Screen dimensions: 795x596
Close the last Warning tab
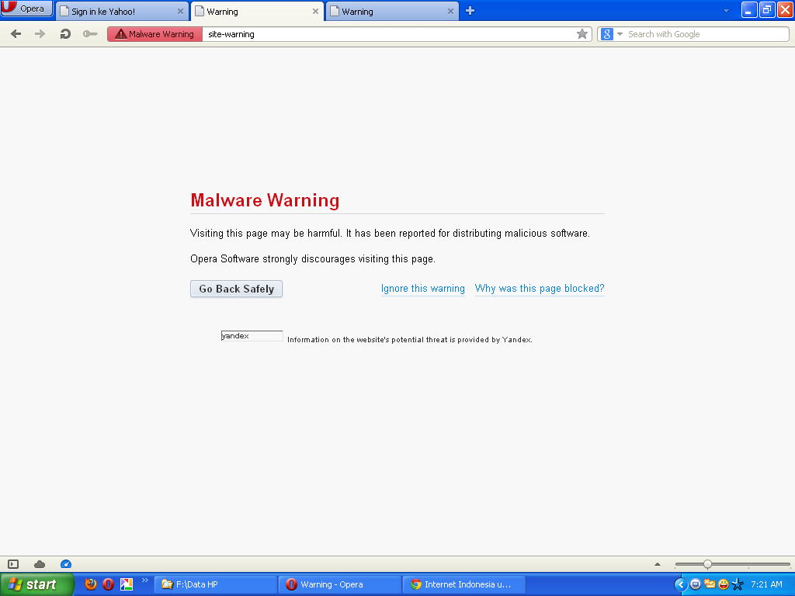point(450,11)
